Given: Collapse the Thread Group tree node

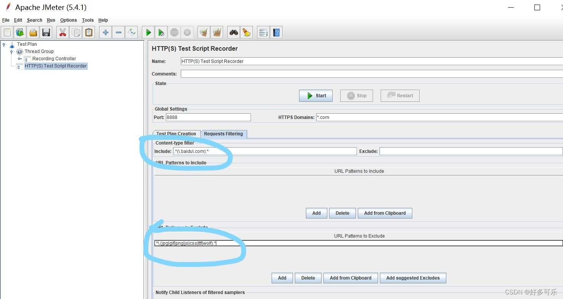Looking at the screenshot, I should click(x=12, y=51).
